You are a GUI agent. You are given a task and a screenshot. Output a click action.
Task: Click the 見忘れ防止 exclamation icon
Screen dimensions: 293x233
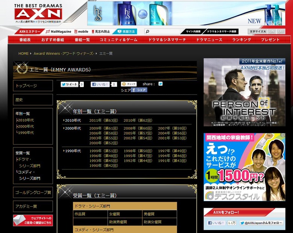pos(93,32)
